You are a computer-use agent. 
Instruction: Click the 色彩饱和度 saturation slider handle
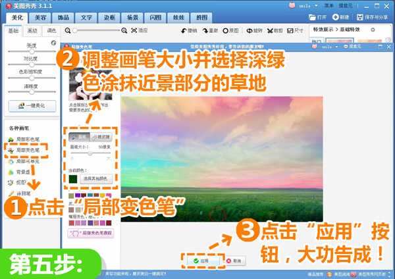pyautogui.click(x=32, y=78)
